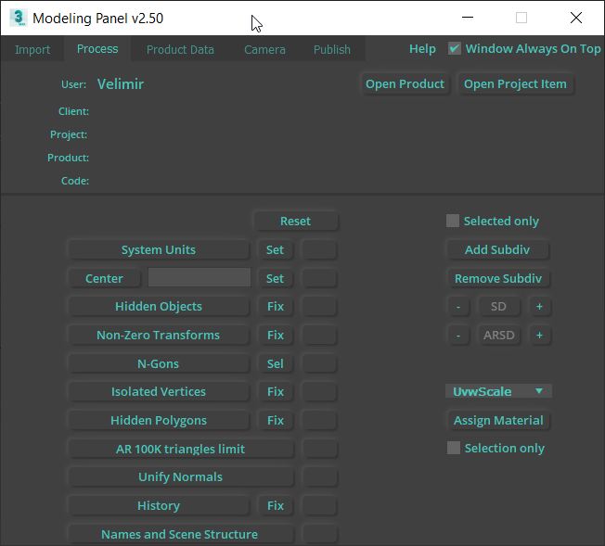Increase ARSD with the plus button

[539, 335]
